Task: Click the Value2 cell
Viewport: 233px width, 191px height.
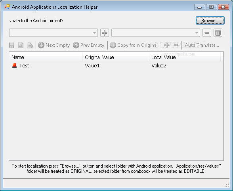Action: coord(159,65)
